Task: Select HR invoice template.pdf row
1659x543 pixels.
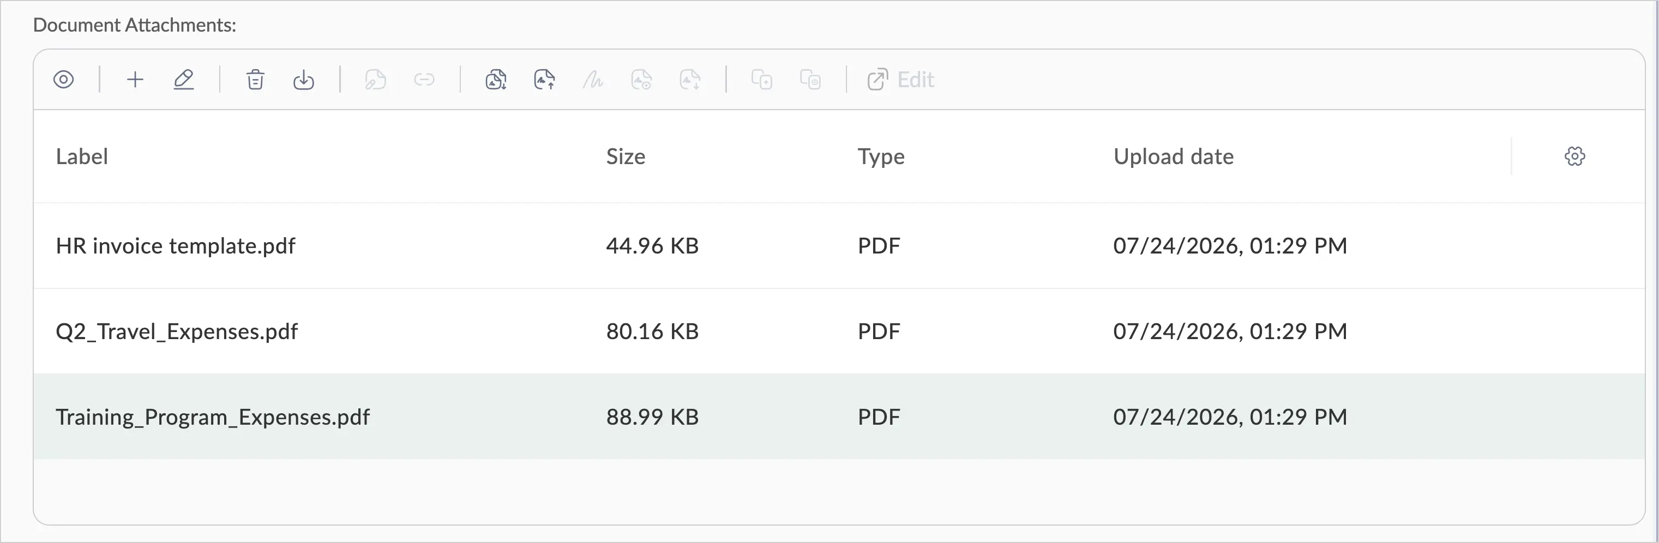Action: point(839,245)
